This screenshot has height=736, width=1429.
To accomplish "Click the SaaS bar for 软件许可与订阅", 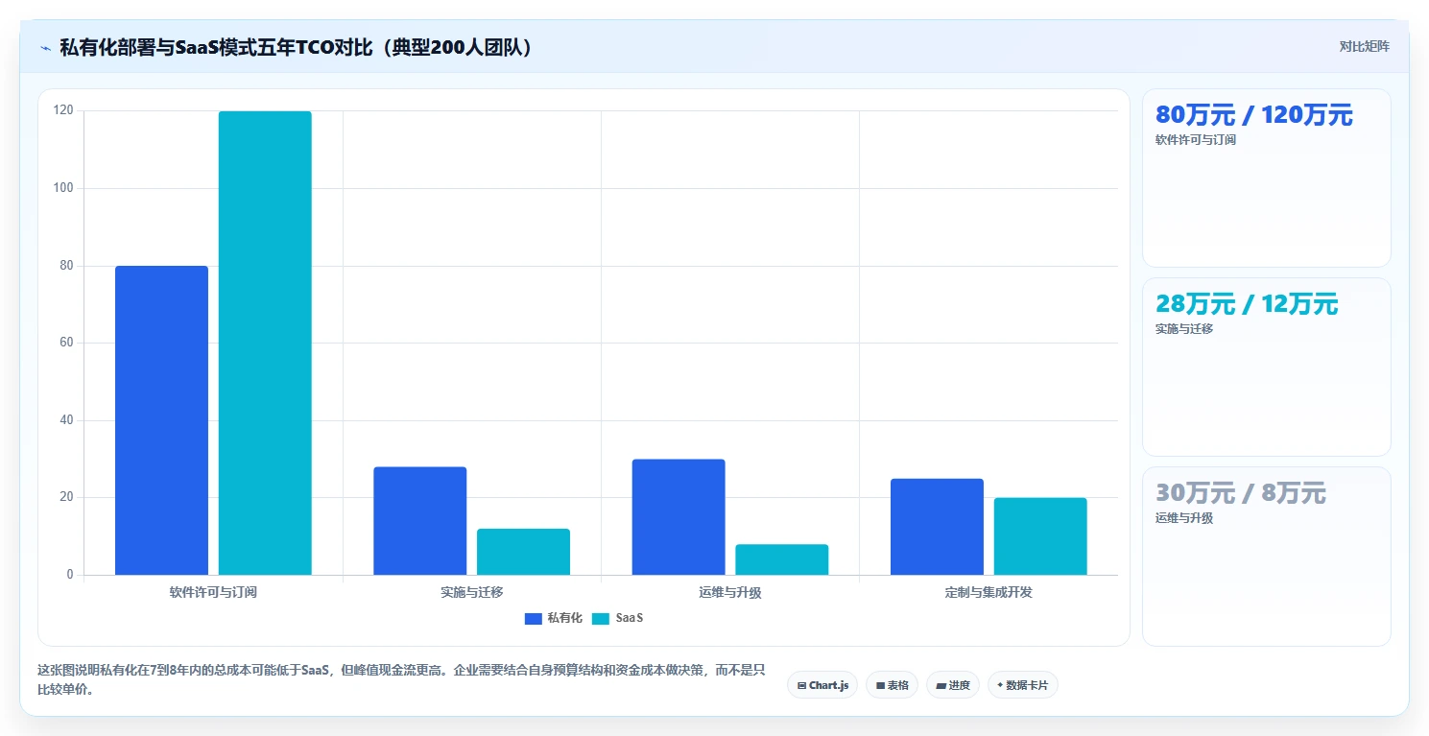I will [265, 343].
